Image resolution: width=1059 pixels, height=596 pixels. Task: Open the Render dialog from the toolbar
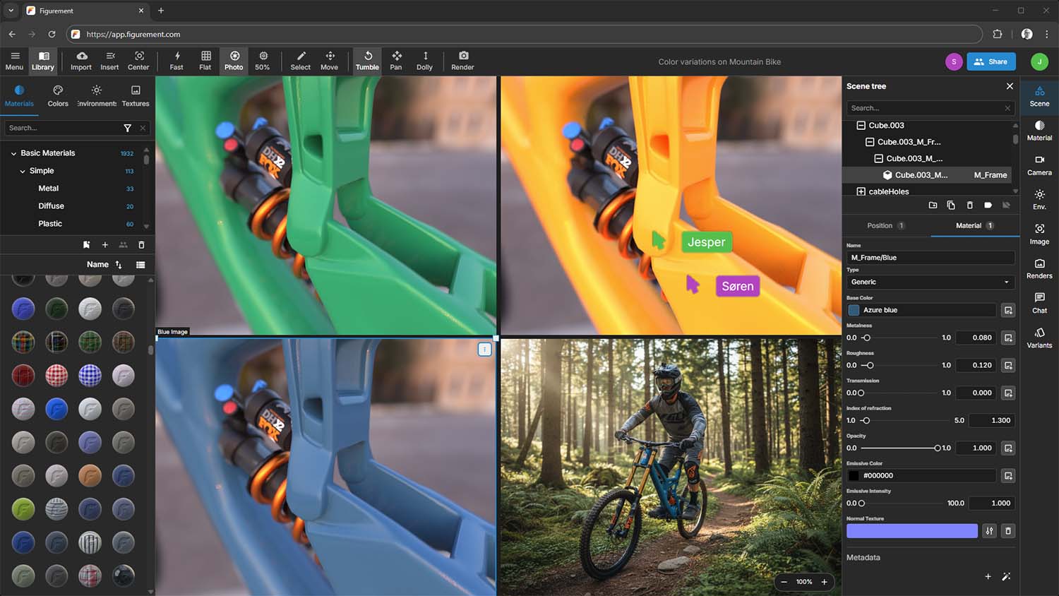coord(462,61)
